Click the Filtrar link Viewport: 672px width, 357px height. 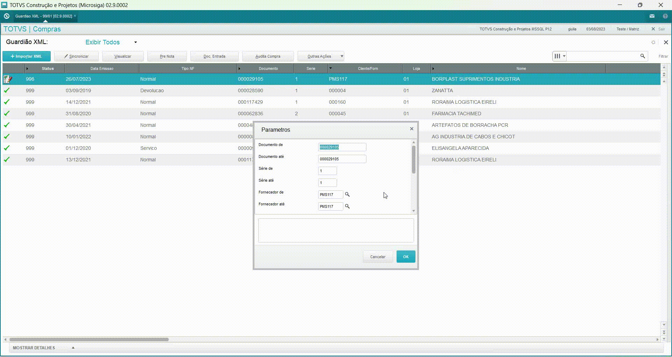pos(663,56)
